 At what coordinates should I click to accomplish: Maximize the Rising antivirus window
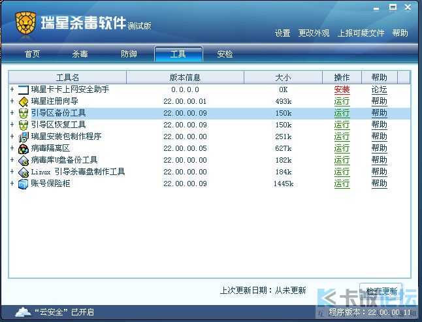[x=393, y=7]
